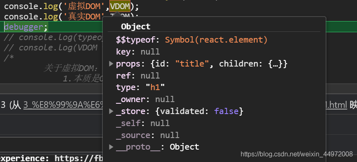Click the Object header in tooltip
357x162 pixels.
click(136, 27)
